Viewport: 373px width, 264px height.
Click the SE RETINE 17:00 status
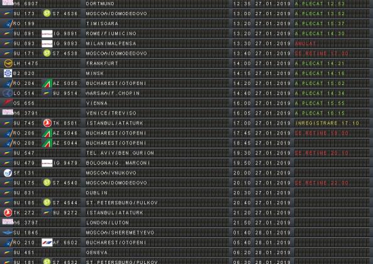click(321, 53)
